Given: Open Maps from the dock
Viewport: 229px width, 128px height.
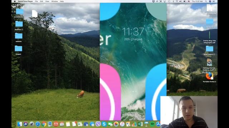Looking at the screenshot, I should coord(80,124).
